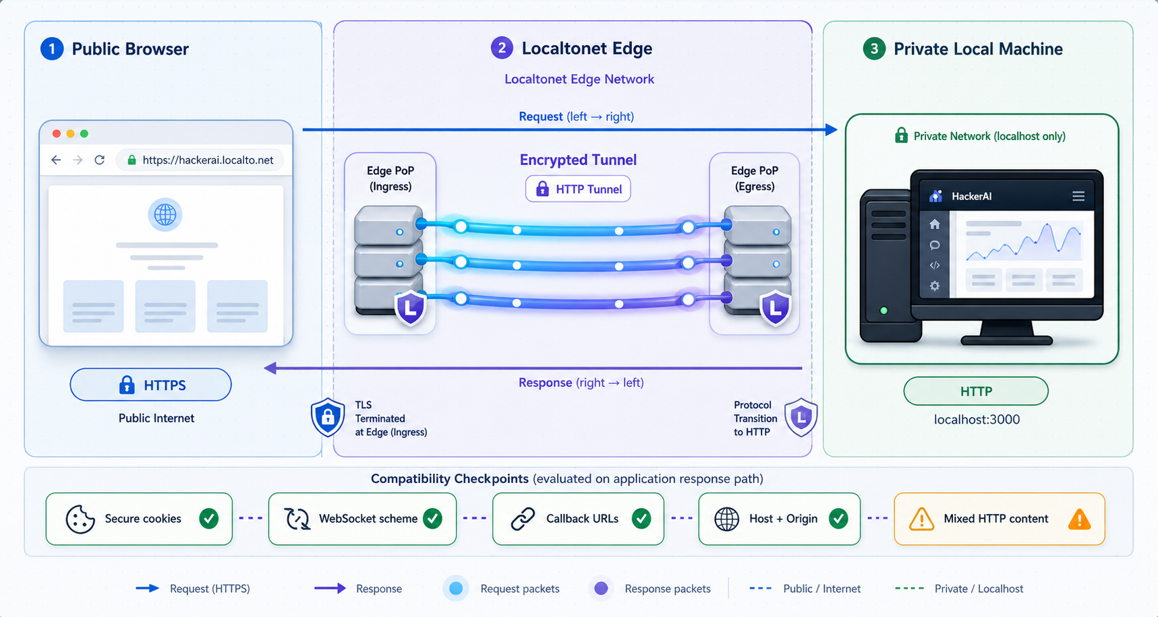Click the Mixed HTTP content label

coord(996,519)
